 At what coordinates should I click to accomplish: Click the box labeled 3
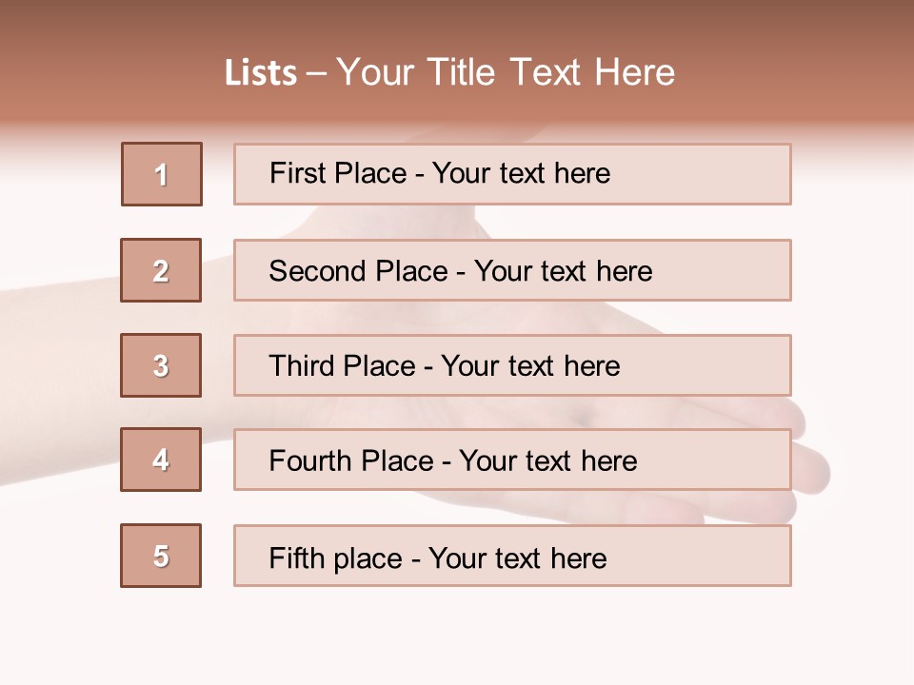[161, 365]
